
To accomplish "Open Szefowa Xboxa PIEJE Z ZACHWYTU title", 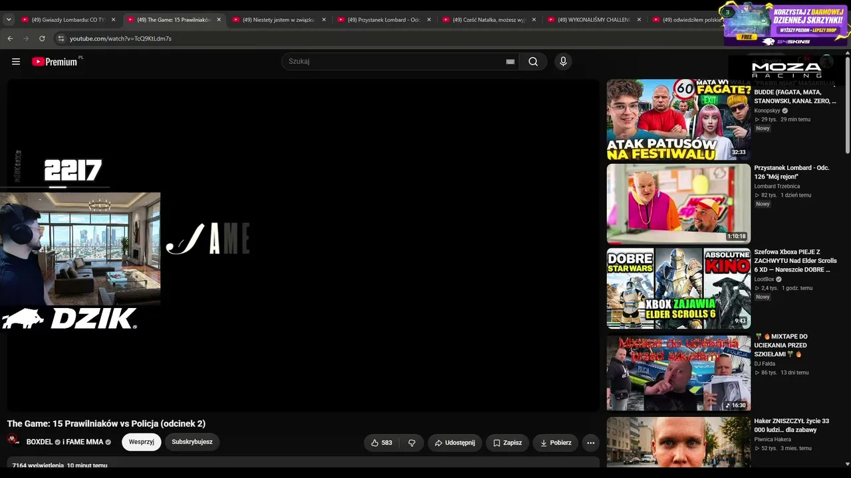I will tap(795, 261).
